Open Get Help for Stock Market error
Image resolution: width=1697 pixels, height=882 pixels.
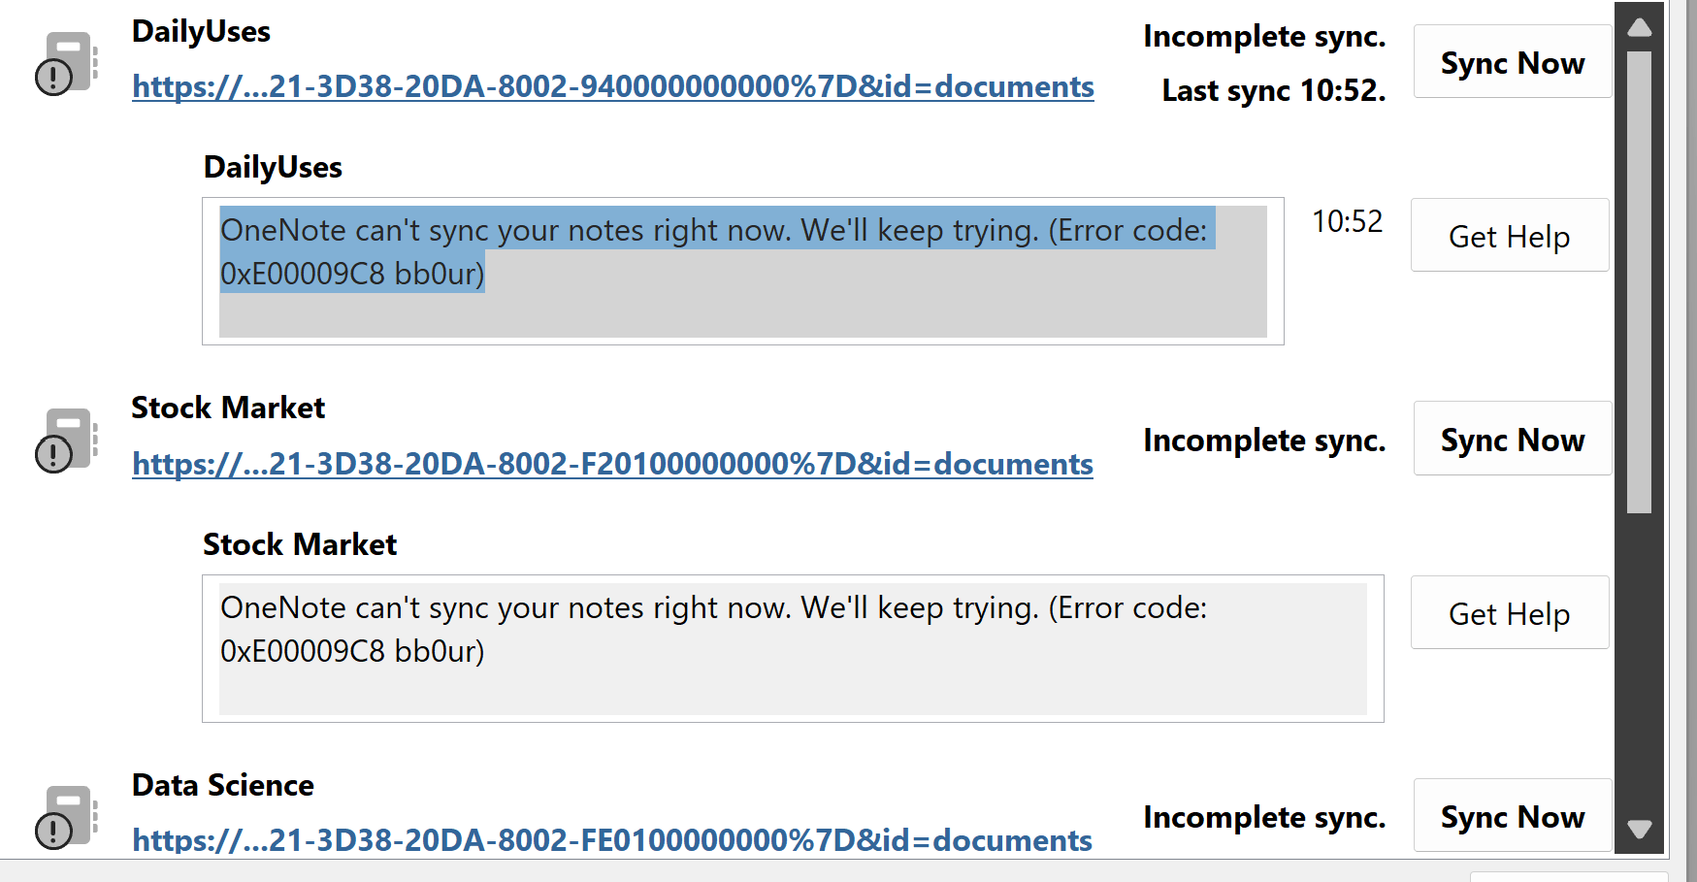click(x=1509, y=613)
